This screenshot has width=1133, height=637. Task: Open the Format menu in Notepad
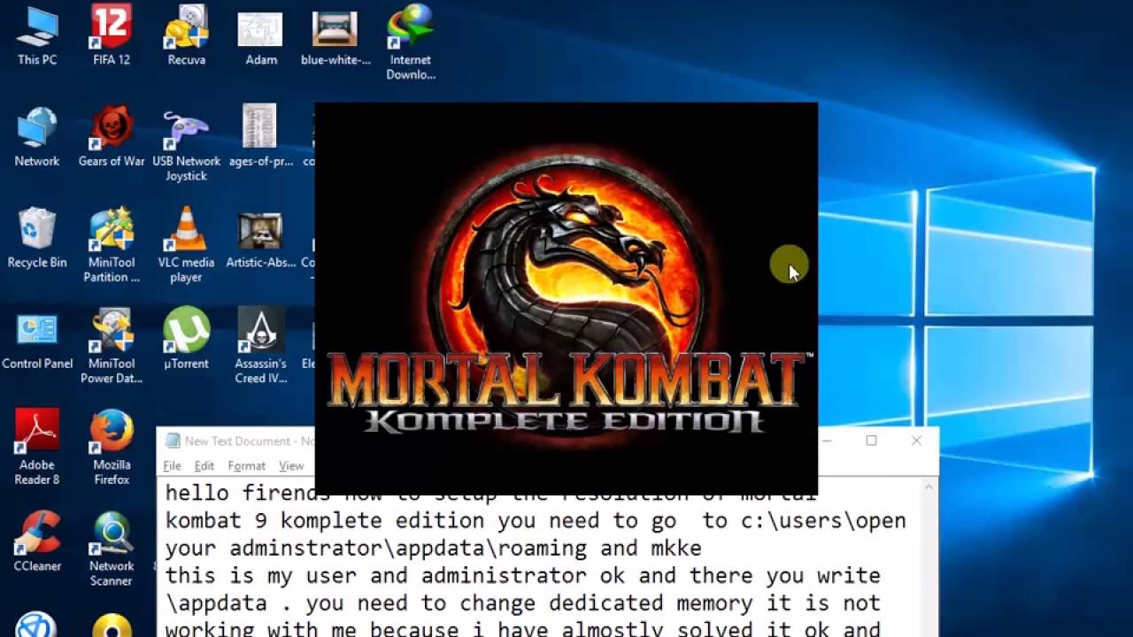tap(247, 465)
